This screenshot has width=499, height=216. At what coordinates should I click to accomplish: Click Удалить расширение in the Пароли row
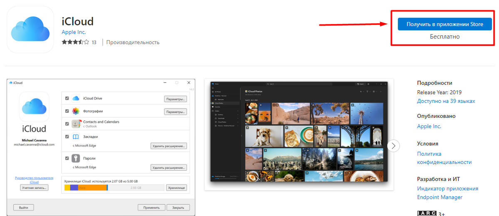169,168
